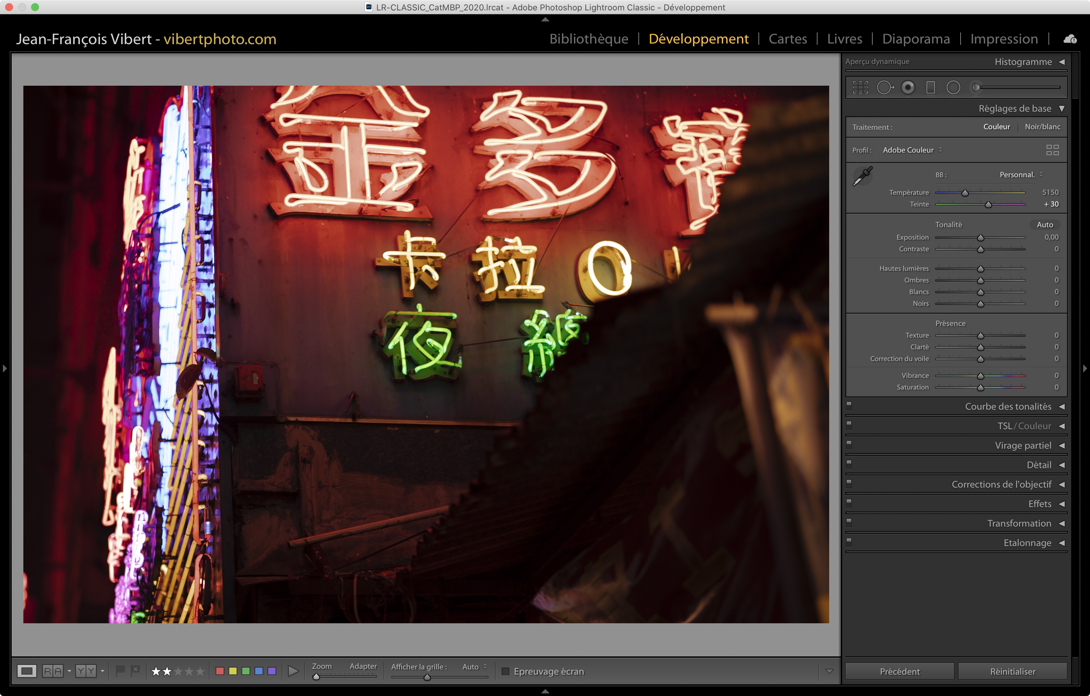Activate the Red eye correction tool
The image size is (1090, 696).
tap(908, 87)
